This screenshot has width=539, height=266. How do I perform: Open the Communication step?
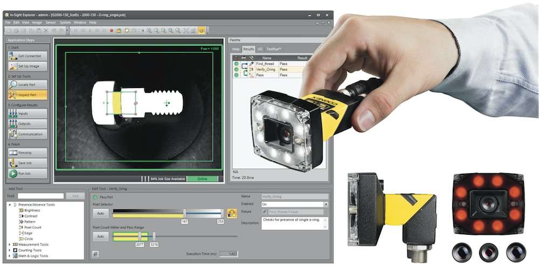(28, 134)
